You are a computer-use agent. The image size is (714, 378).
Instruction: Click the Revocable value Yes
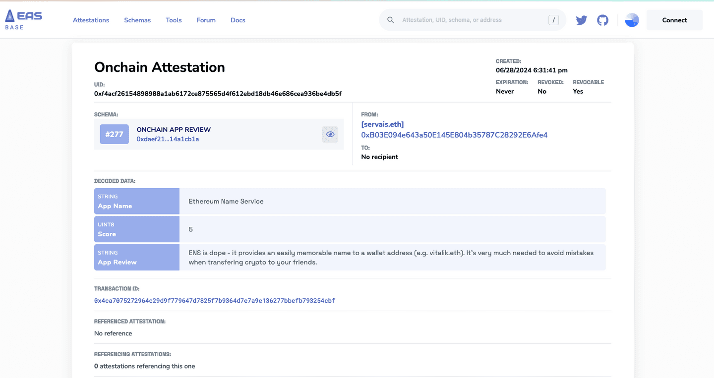click(x=578, y=92)
